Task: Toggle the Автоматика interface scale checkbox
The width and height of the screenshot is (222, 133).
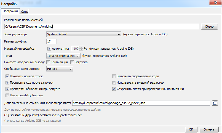Action: [x=49, y=49]
